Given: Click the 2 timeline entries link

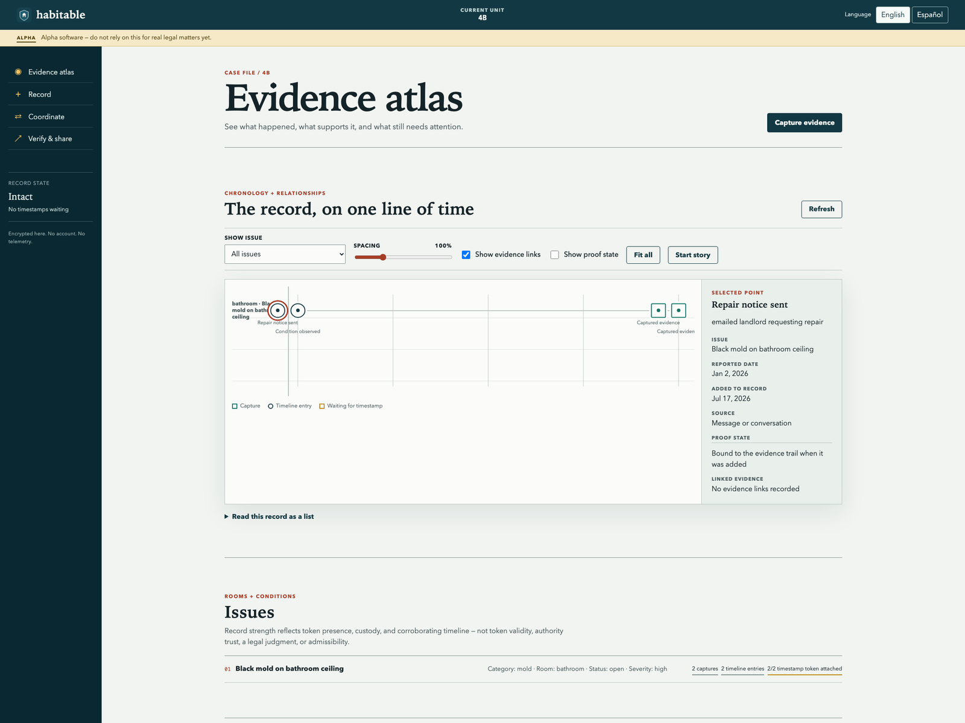Looking at the screenshot, I should coord(742,669).
